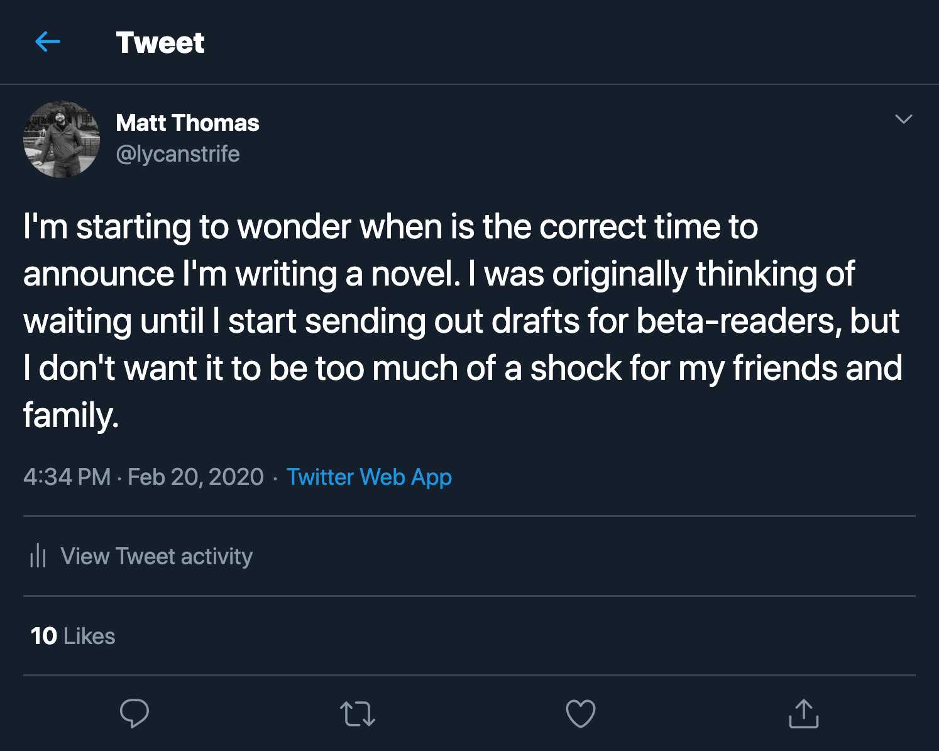Open Matt Thomas's profile picture
Image resolution: width=939 pixels, height=751 pixels.
coord(62,140)
